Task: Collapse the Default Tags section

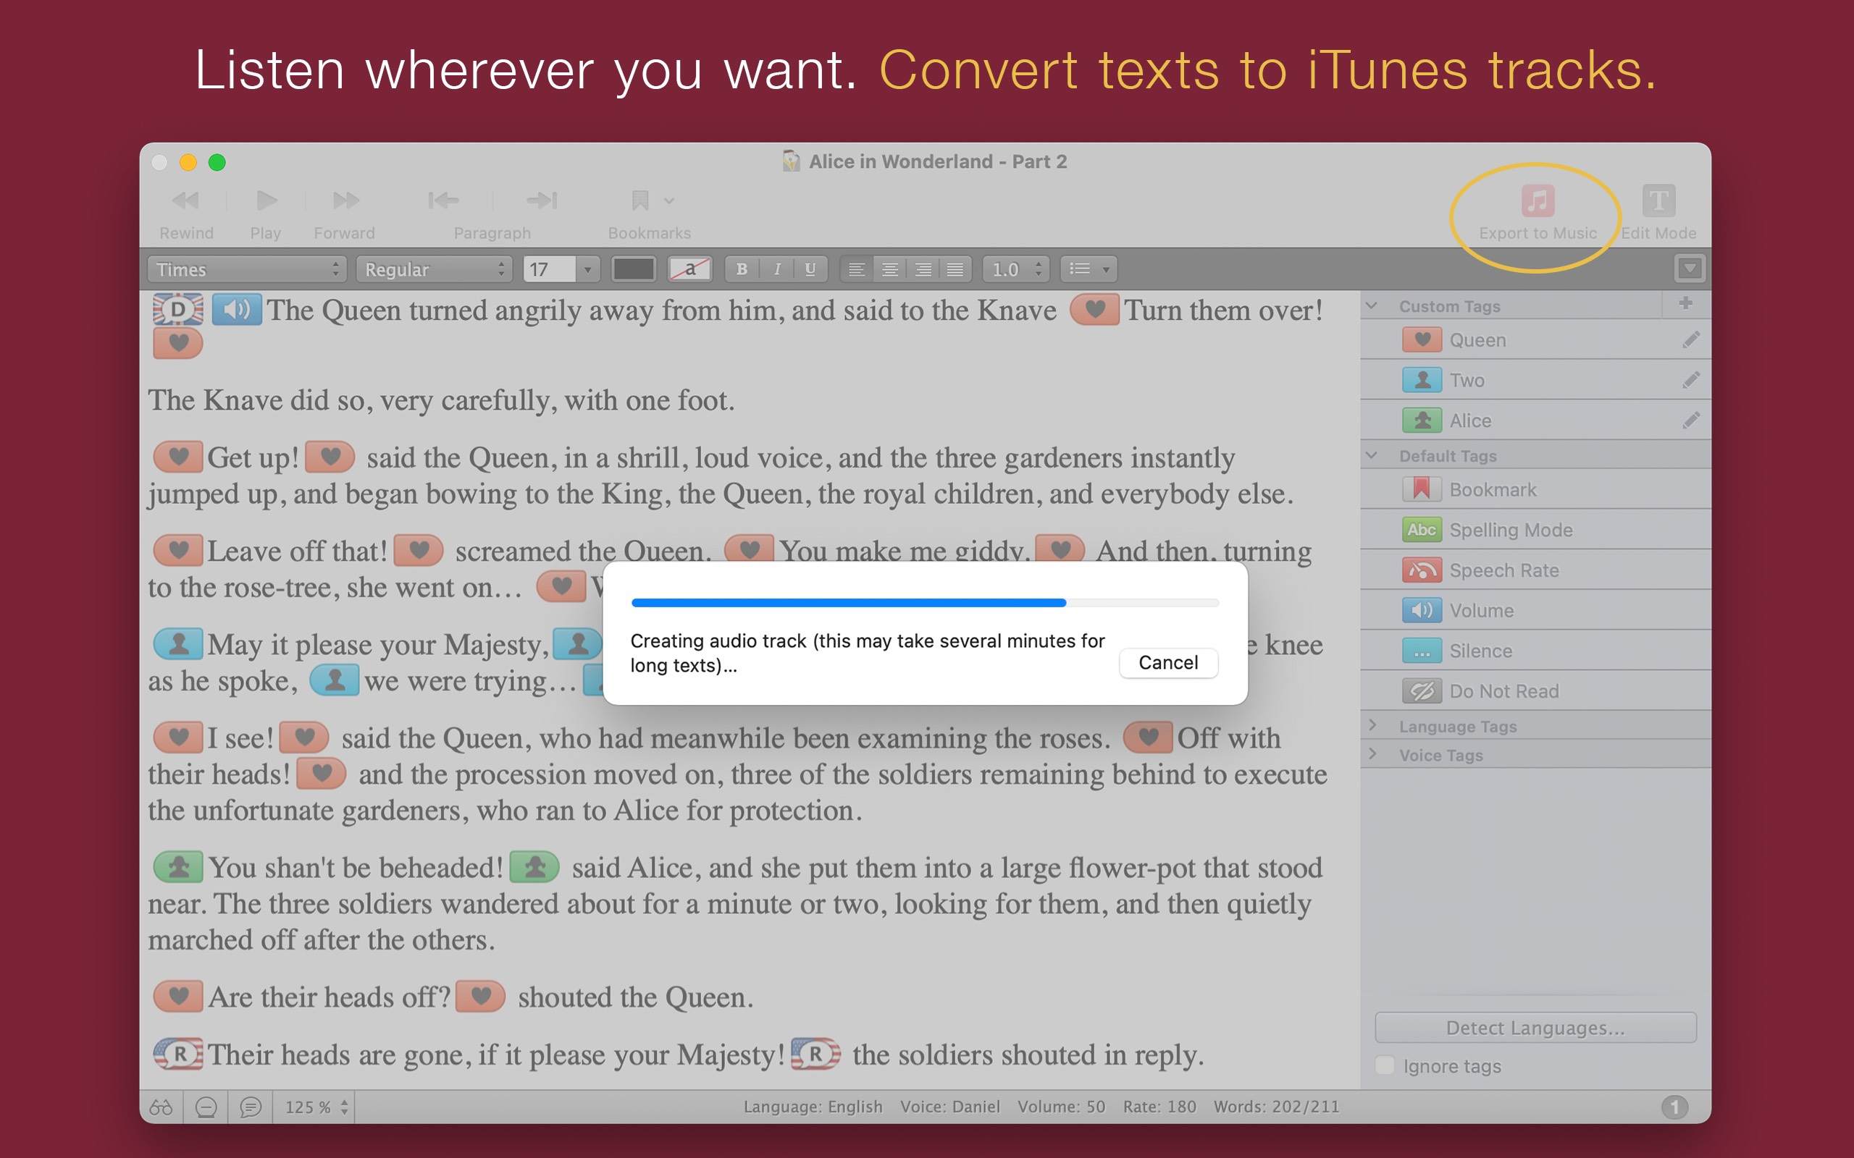Action: (1372, 456)
